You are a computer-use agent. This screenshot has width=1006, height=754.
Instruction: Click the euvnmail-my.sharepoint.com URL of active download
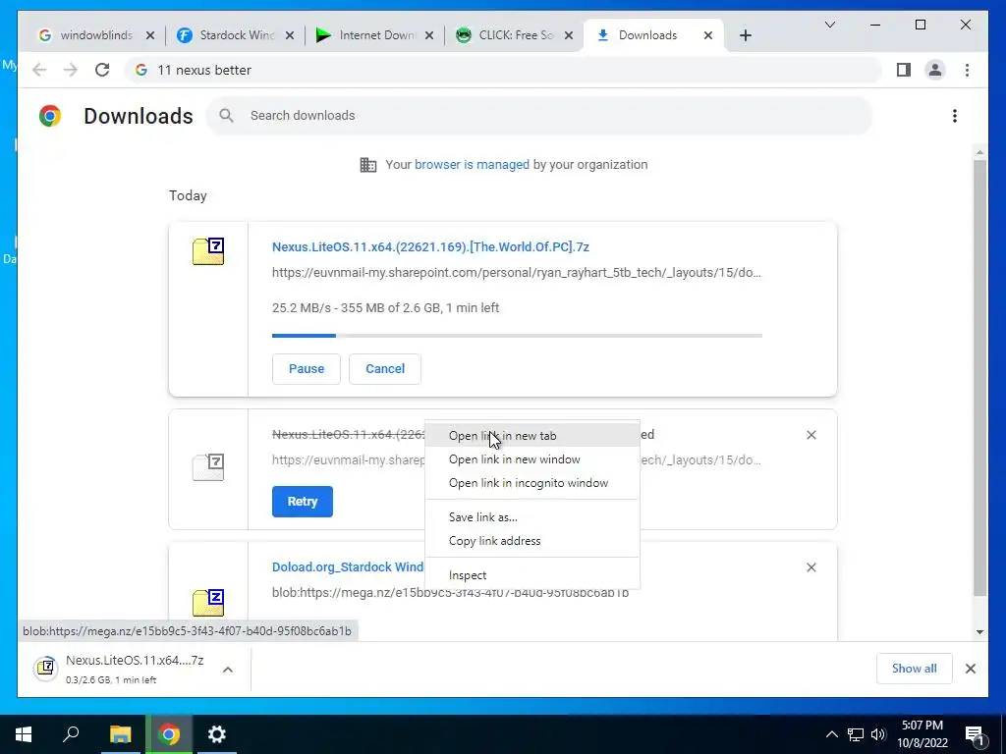coord(517,273)
